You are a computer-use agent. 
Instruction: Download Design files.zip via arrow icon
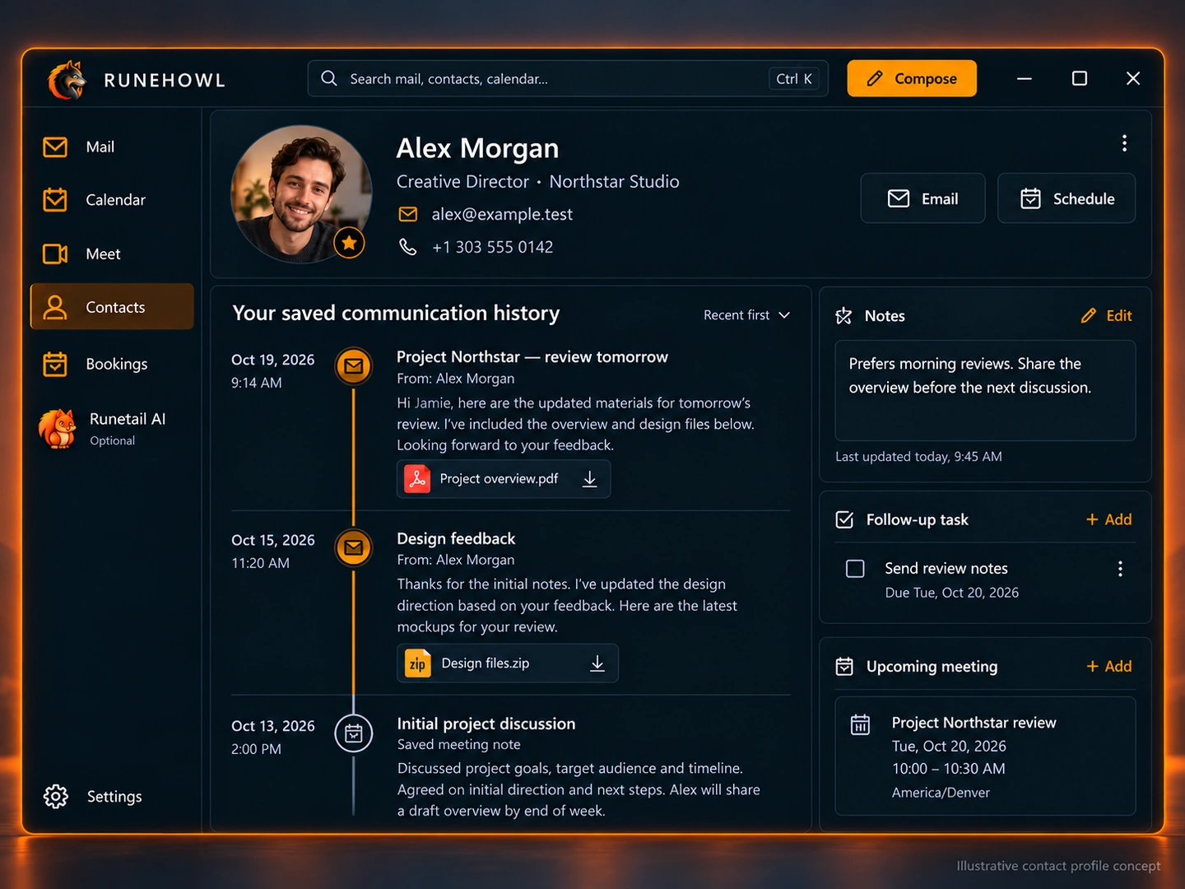597,663
